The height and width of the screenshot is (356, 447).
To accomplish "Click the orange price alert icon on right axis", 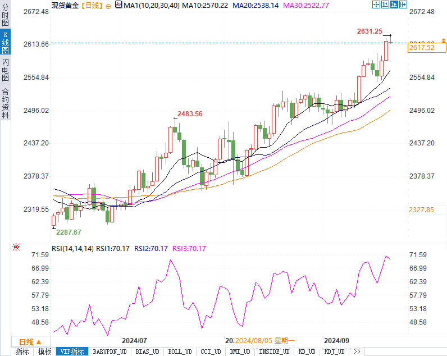I will [443, 41].
